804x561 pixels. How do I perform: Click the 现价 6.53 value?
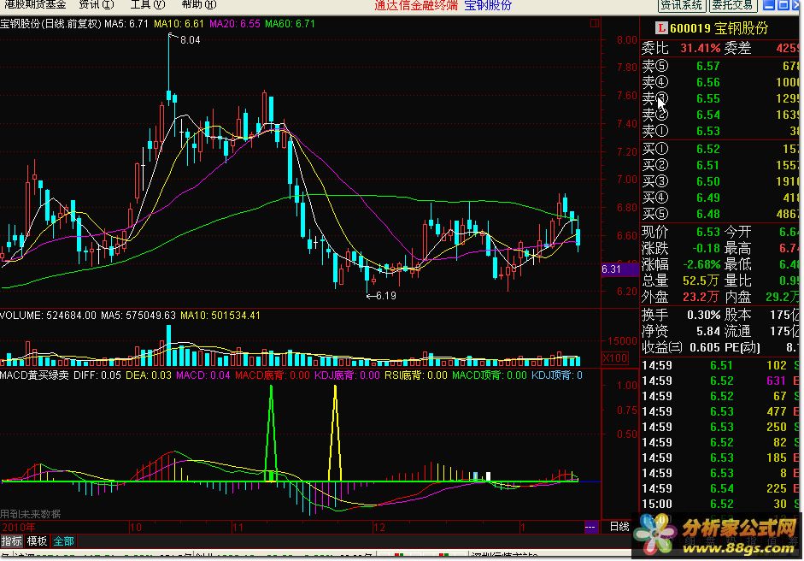(x=708, y=232)
